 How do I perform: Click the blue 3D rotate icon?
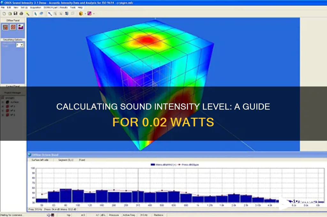click(x=41, y=13)
